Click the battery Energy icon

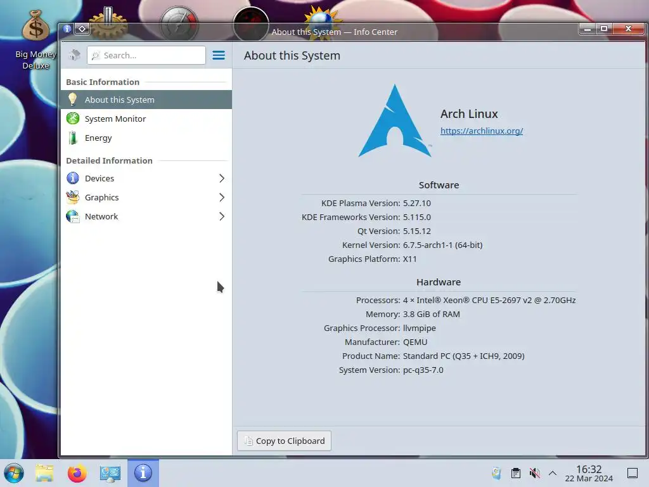[73, 138]
